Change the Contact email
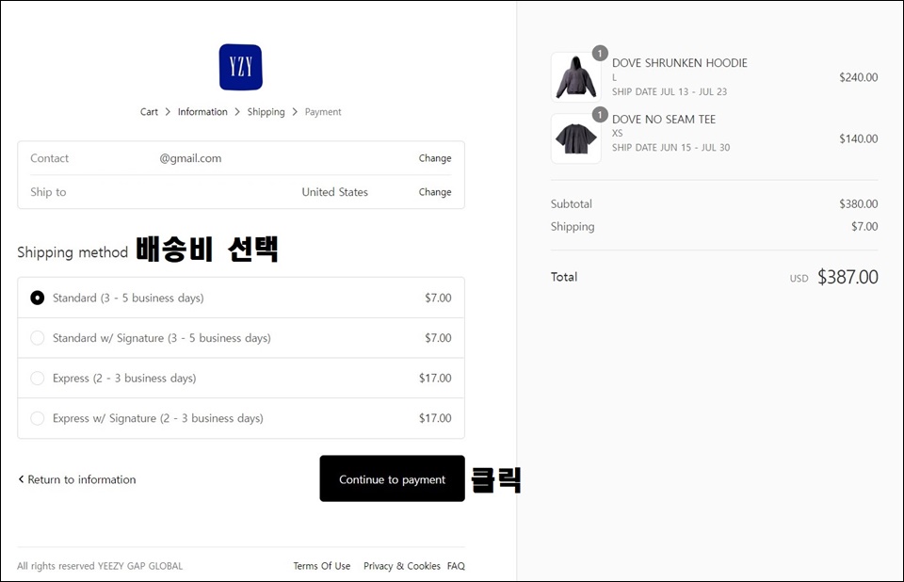The height and width of the screenshot is (582, 904). click(x=435, y=158)
